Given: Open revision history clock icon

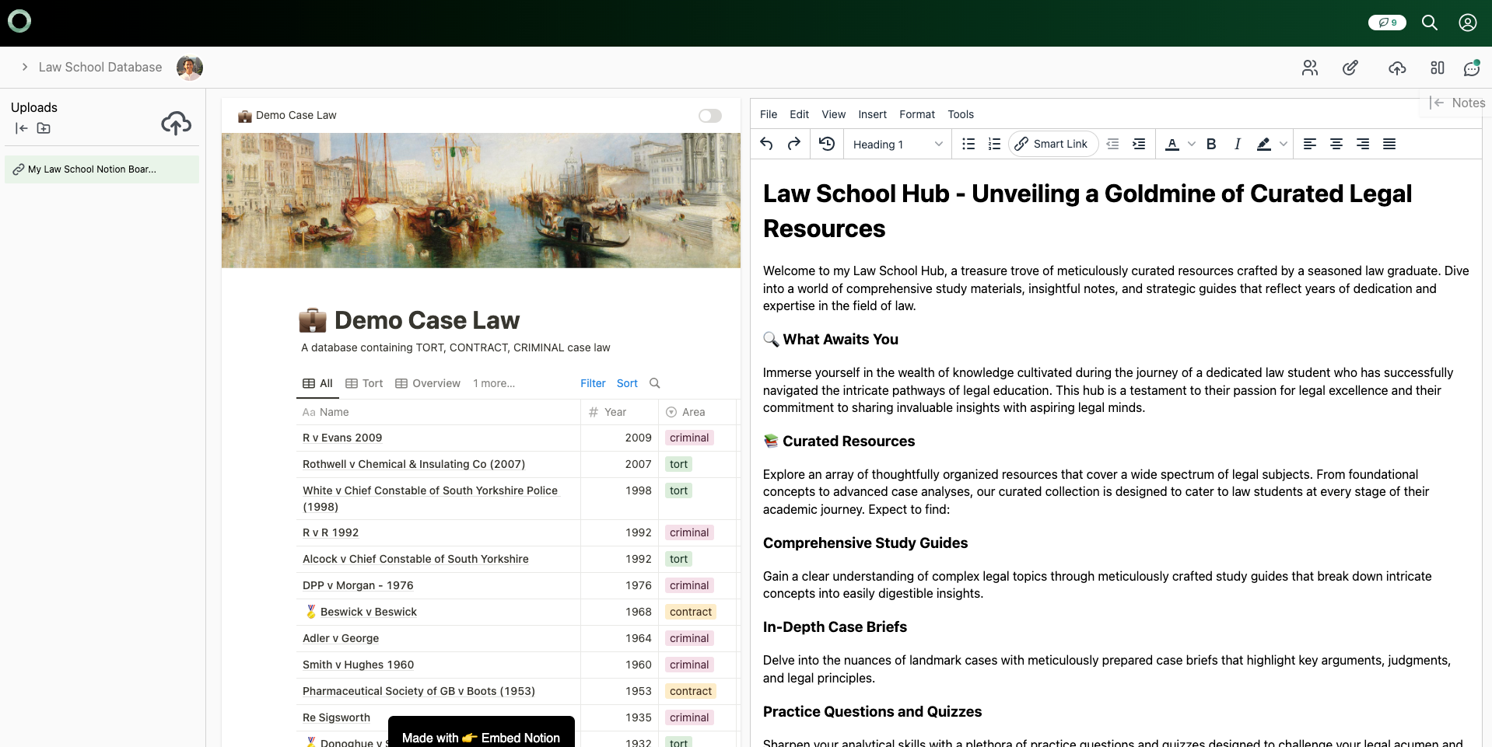Looking at the screenshot, I should pos(827,144).
